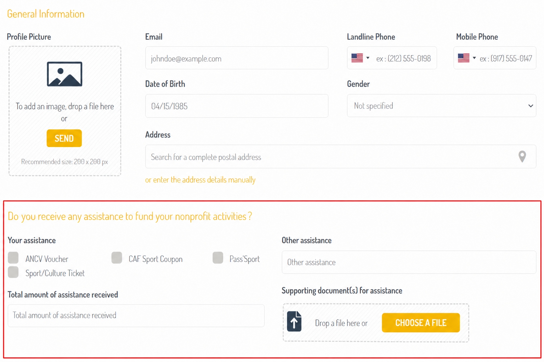The width and height of the screenshot is (544, 362).
Task: Click the CHOOSE A FILE button
Action: pyautogui.click(x=421, y=322)
